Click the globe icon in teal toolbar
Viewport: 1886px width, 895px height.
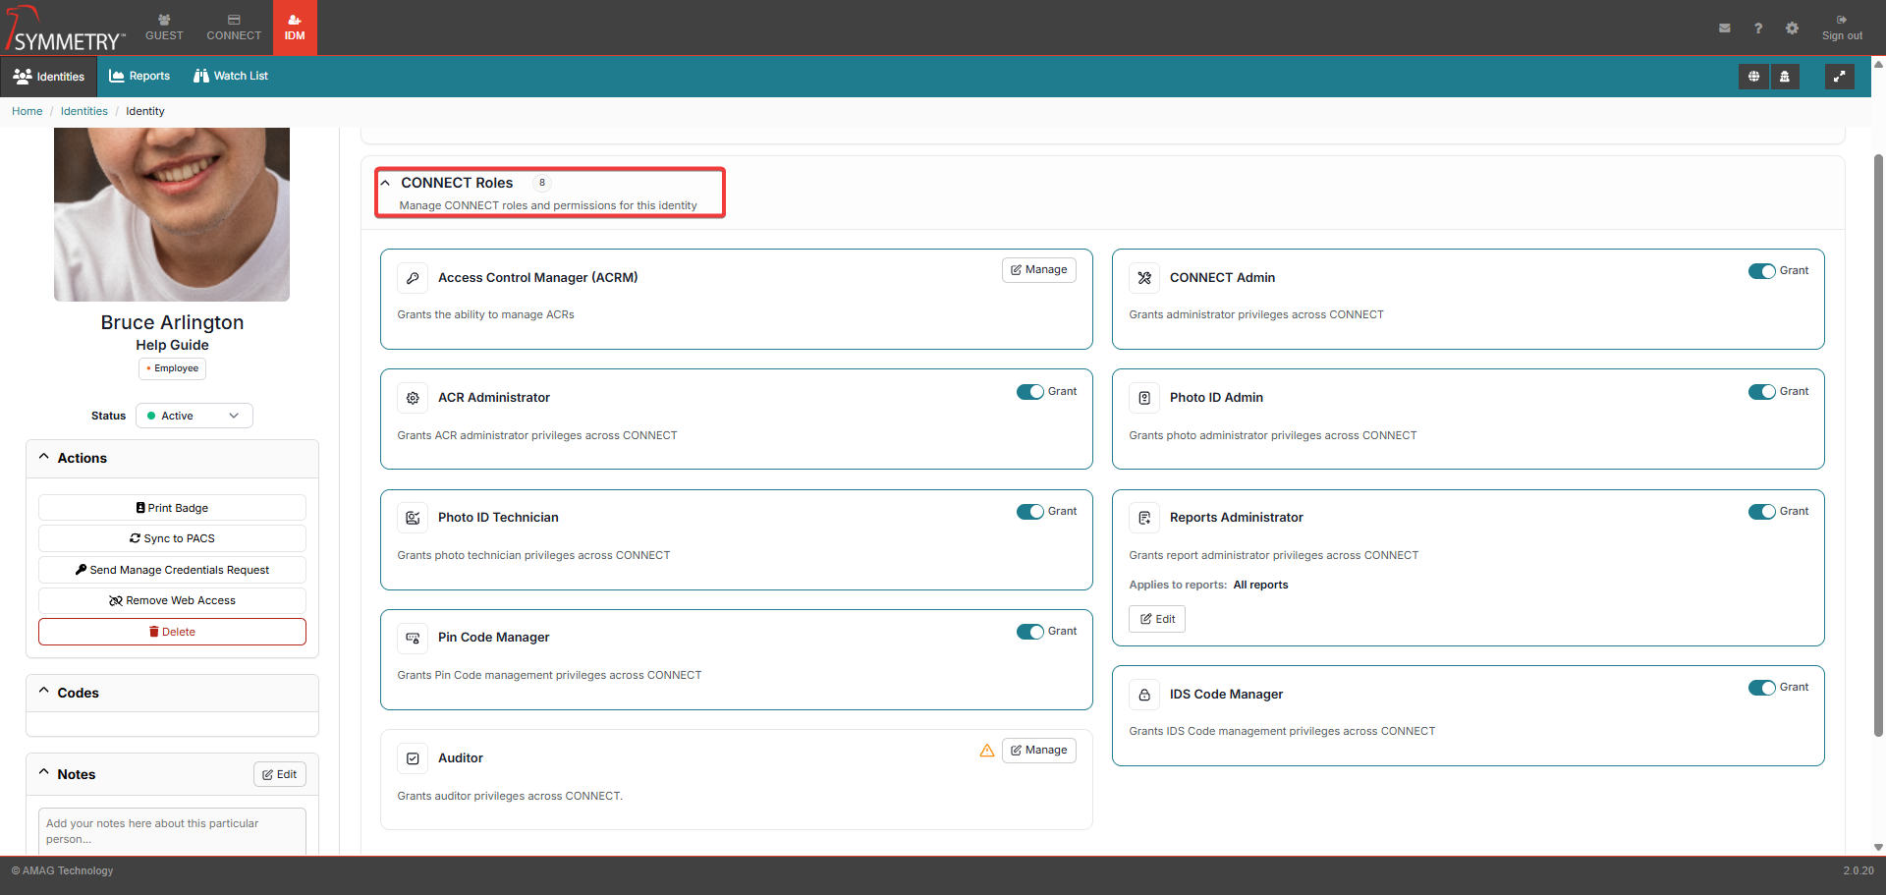pyautogui.click(x=1753, y=77)
